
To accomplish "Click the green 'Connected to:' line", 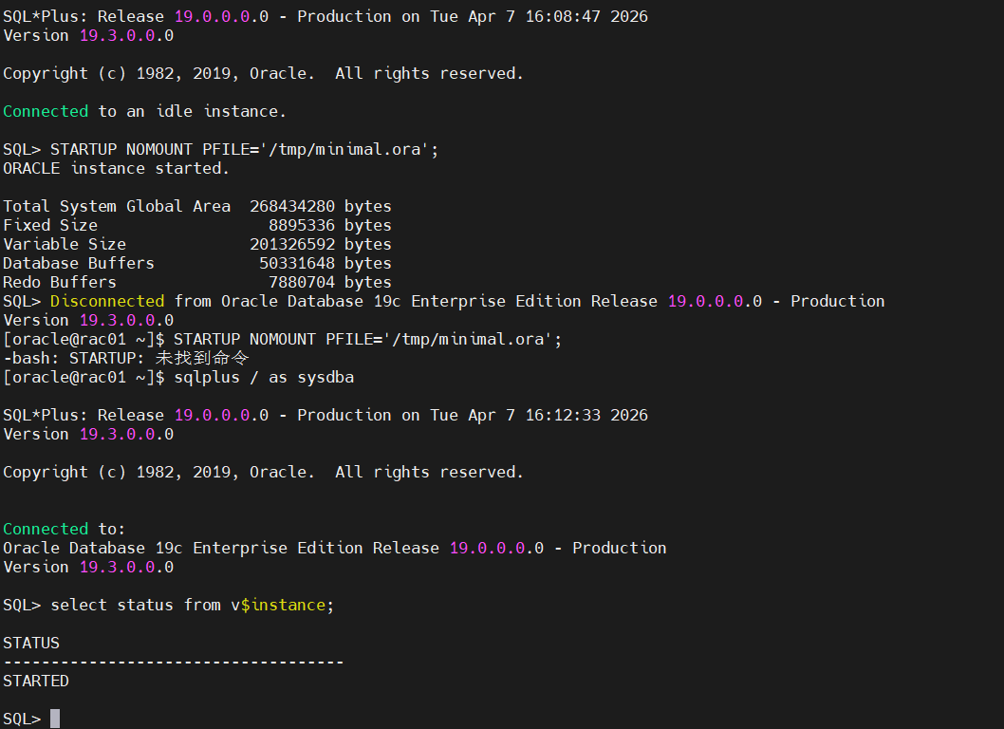I will pyautogui.click(x=64, y=529).
